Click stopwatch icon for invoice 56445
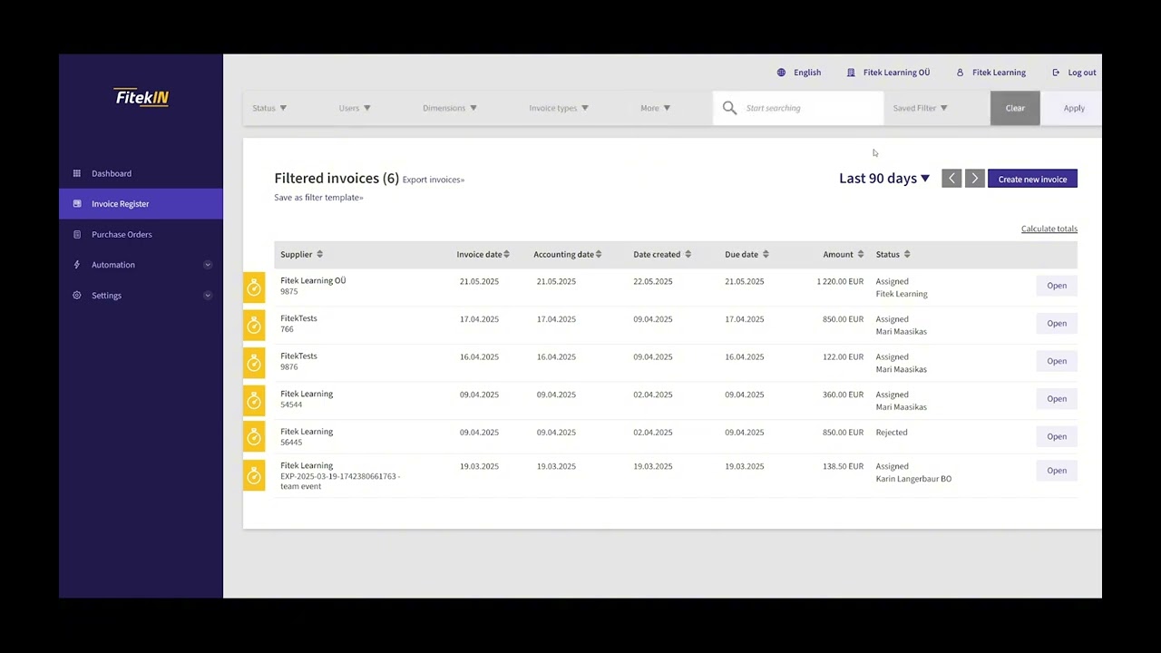The height and width of the screenshot is (653, 1161). pyautogui.click(x=254, y=437)
